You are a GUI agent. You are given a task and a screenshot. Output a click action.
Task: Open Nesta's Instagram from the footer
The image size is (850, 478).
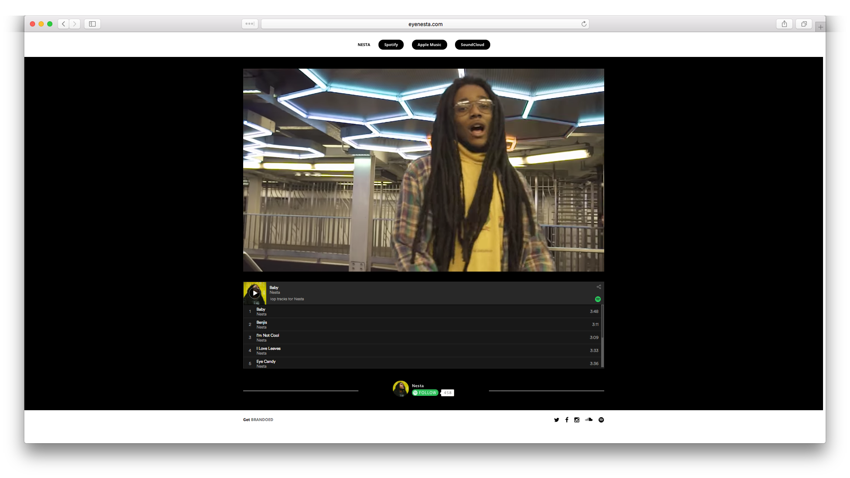tap(577, 420)
